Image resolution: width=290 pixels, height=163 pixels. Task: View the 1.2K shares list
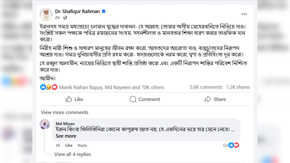[x=238, y=87]
